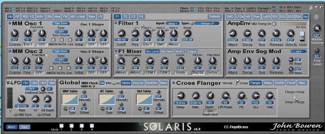
Task: Click the pin icon beside the window buttons
Action: 310,8
